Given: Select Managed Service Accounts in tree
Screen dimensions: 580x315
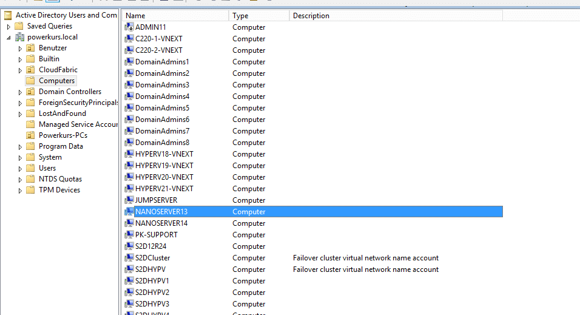Looking at the screenshot, I should point(78,124).
